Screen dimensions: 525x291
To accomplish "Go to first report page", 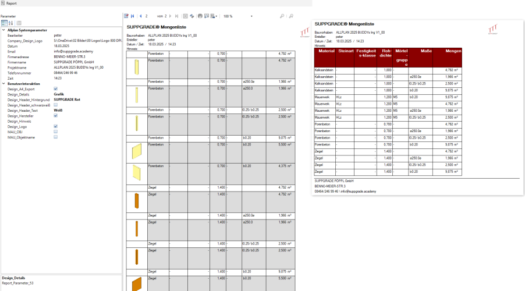I will pyautogui.click(x=133, y=16).
